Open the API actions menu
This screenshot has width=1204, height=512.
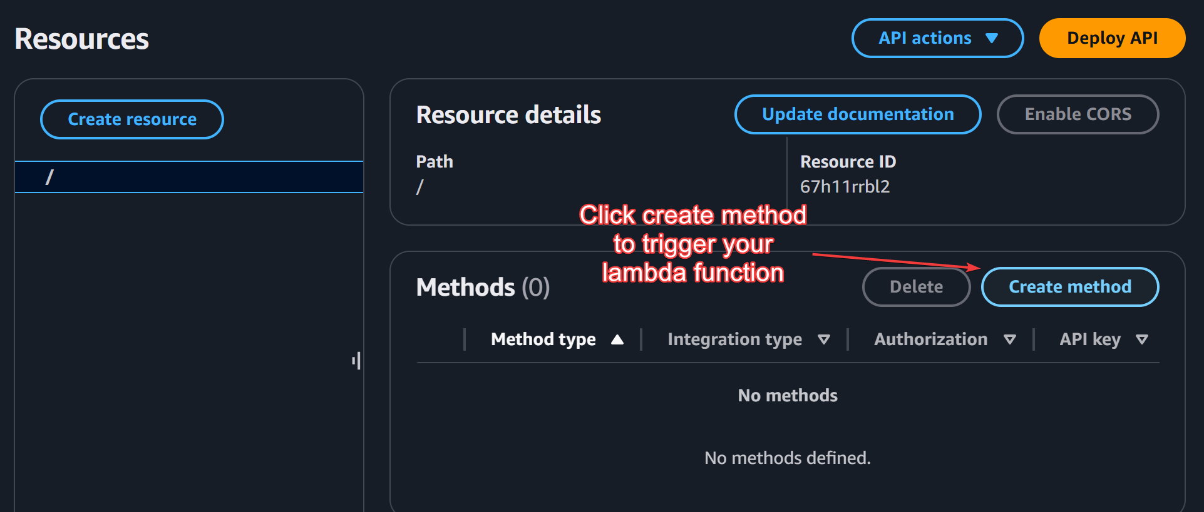(x=937, y=39)
